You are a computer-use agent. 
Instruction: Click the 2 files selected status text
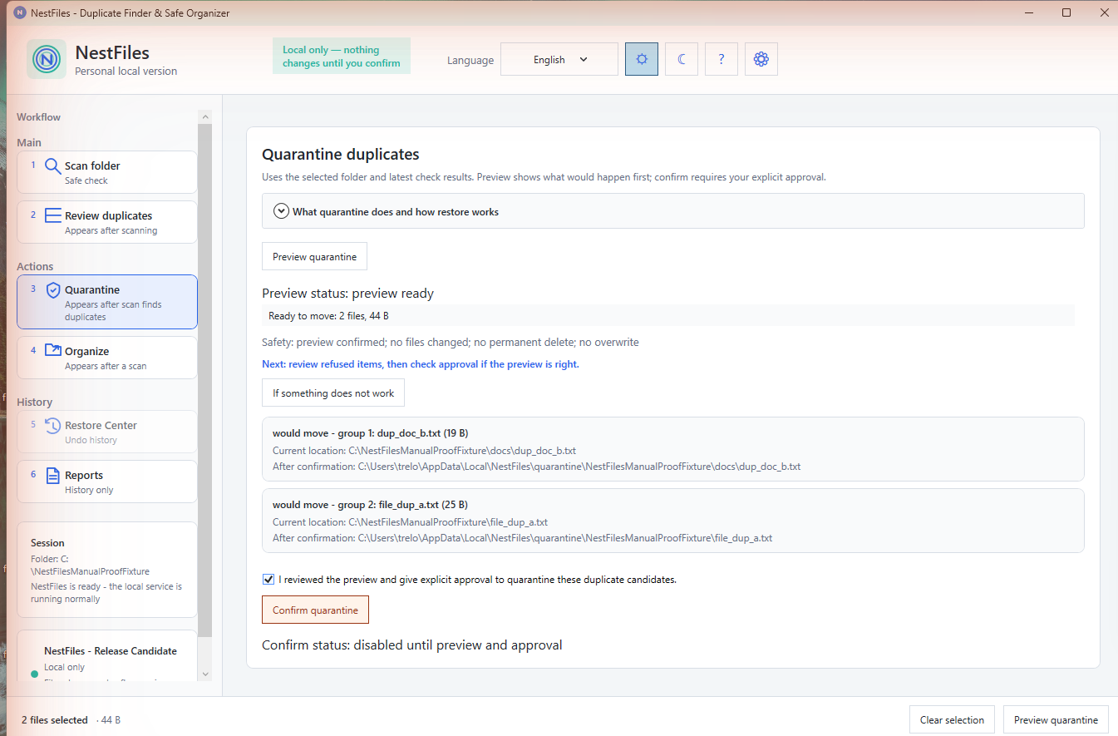pyautogui.click(x=55, y=720)
